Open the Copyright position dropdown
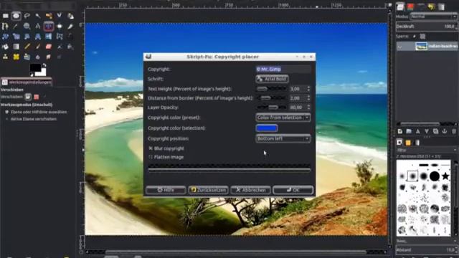 283,138
